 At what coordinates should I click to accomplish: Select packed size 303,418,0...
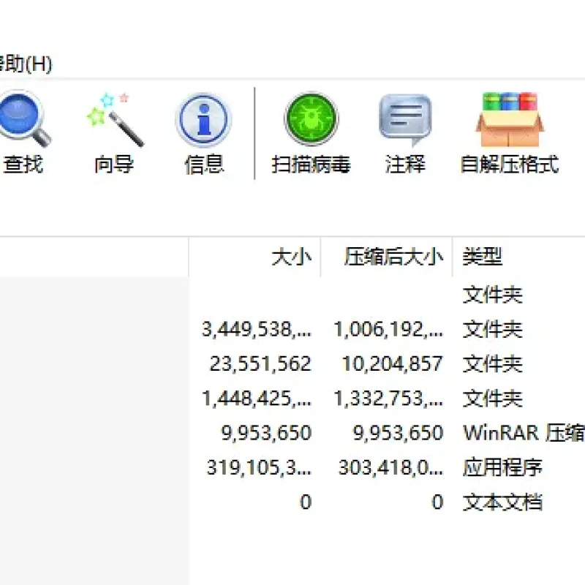[390, 467]
